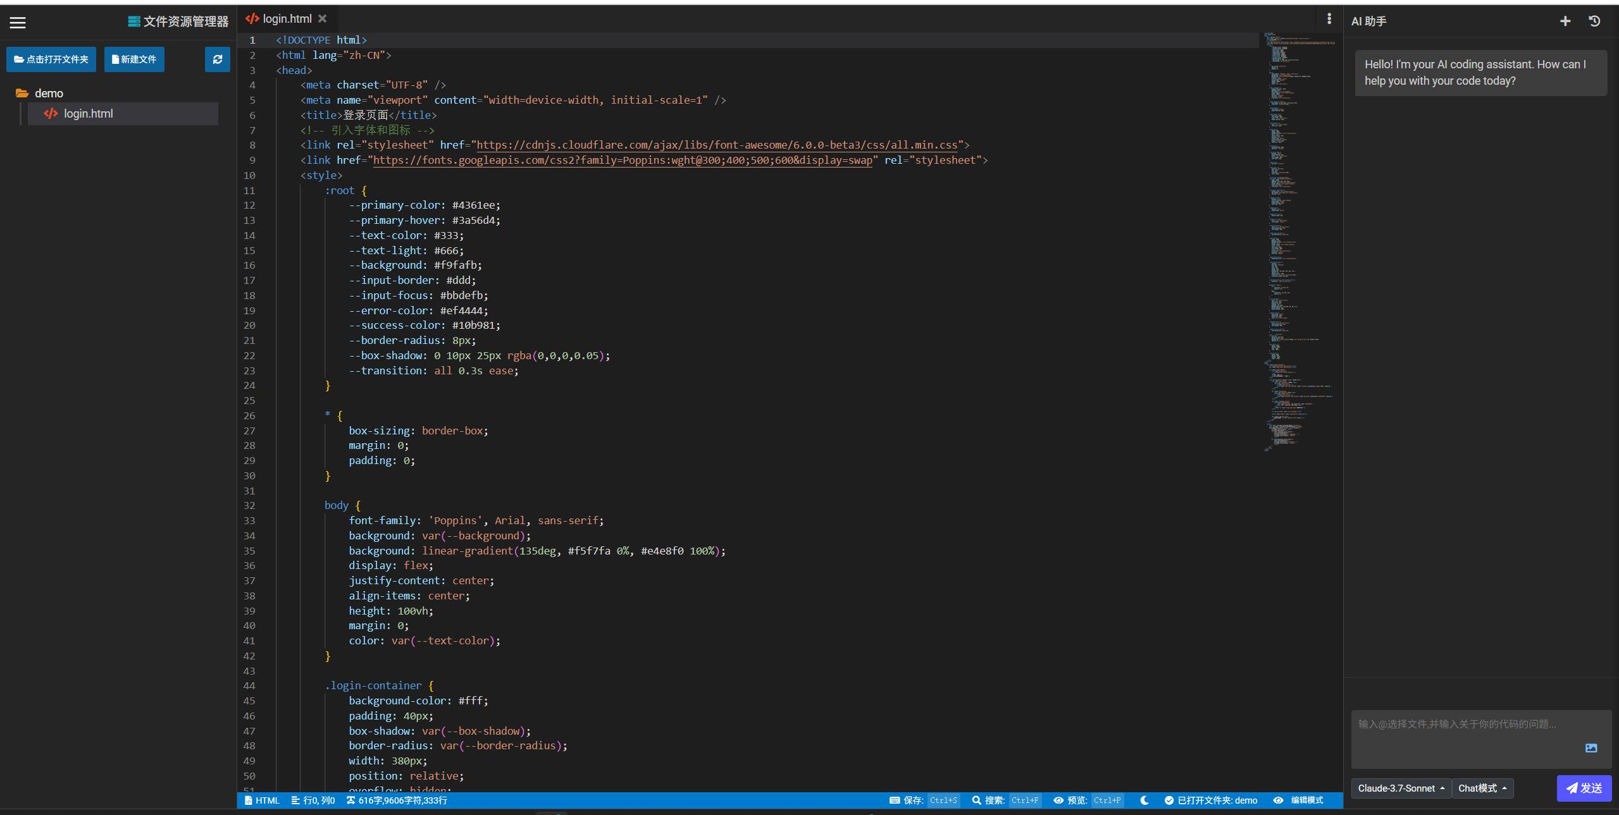The image size is (1619, 815).
Task: Open AI chat history
Action: click(x=1594, y=21)
